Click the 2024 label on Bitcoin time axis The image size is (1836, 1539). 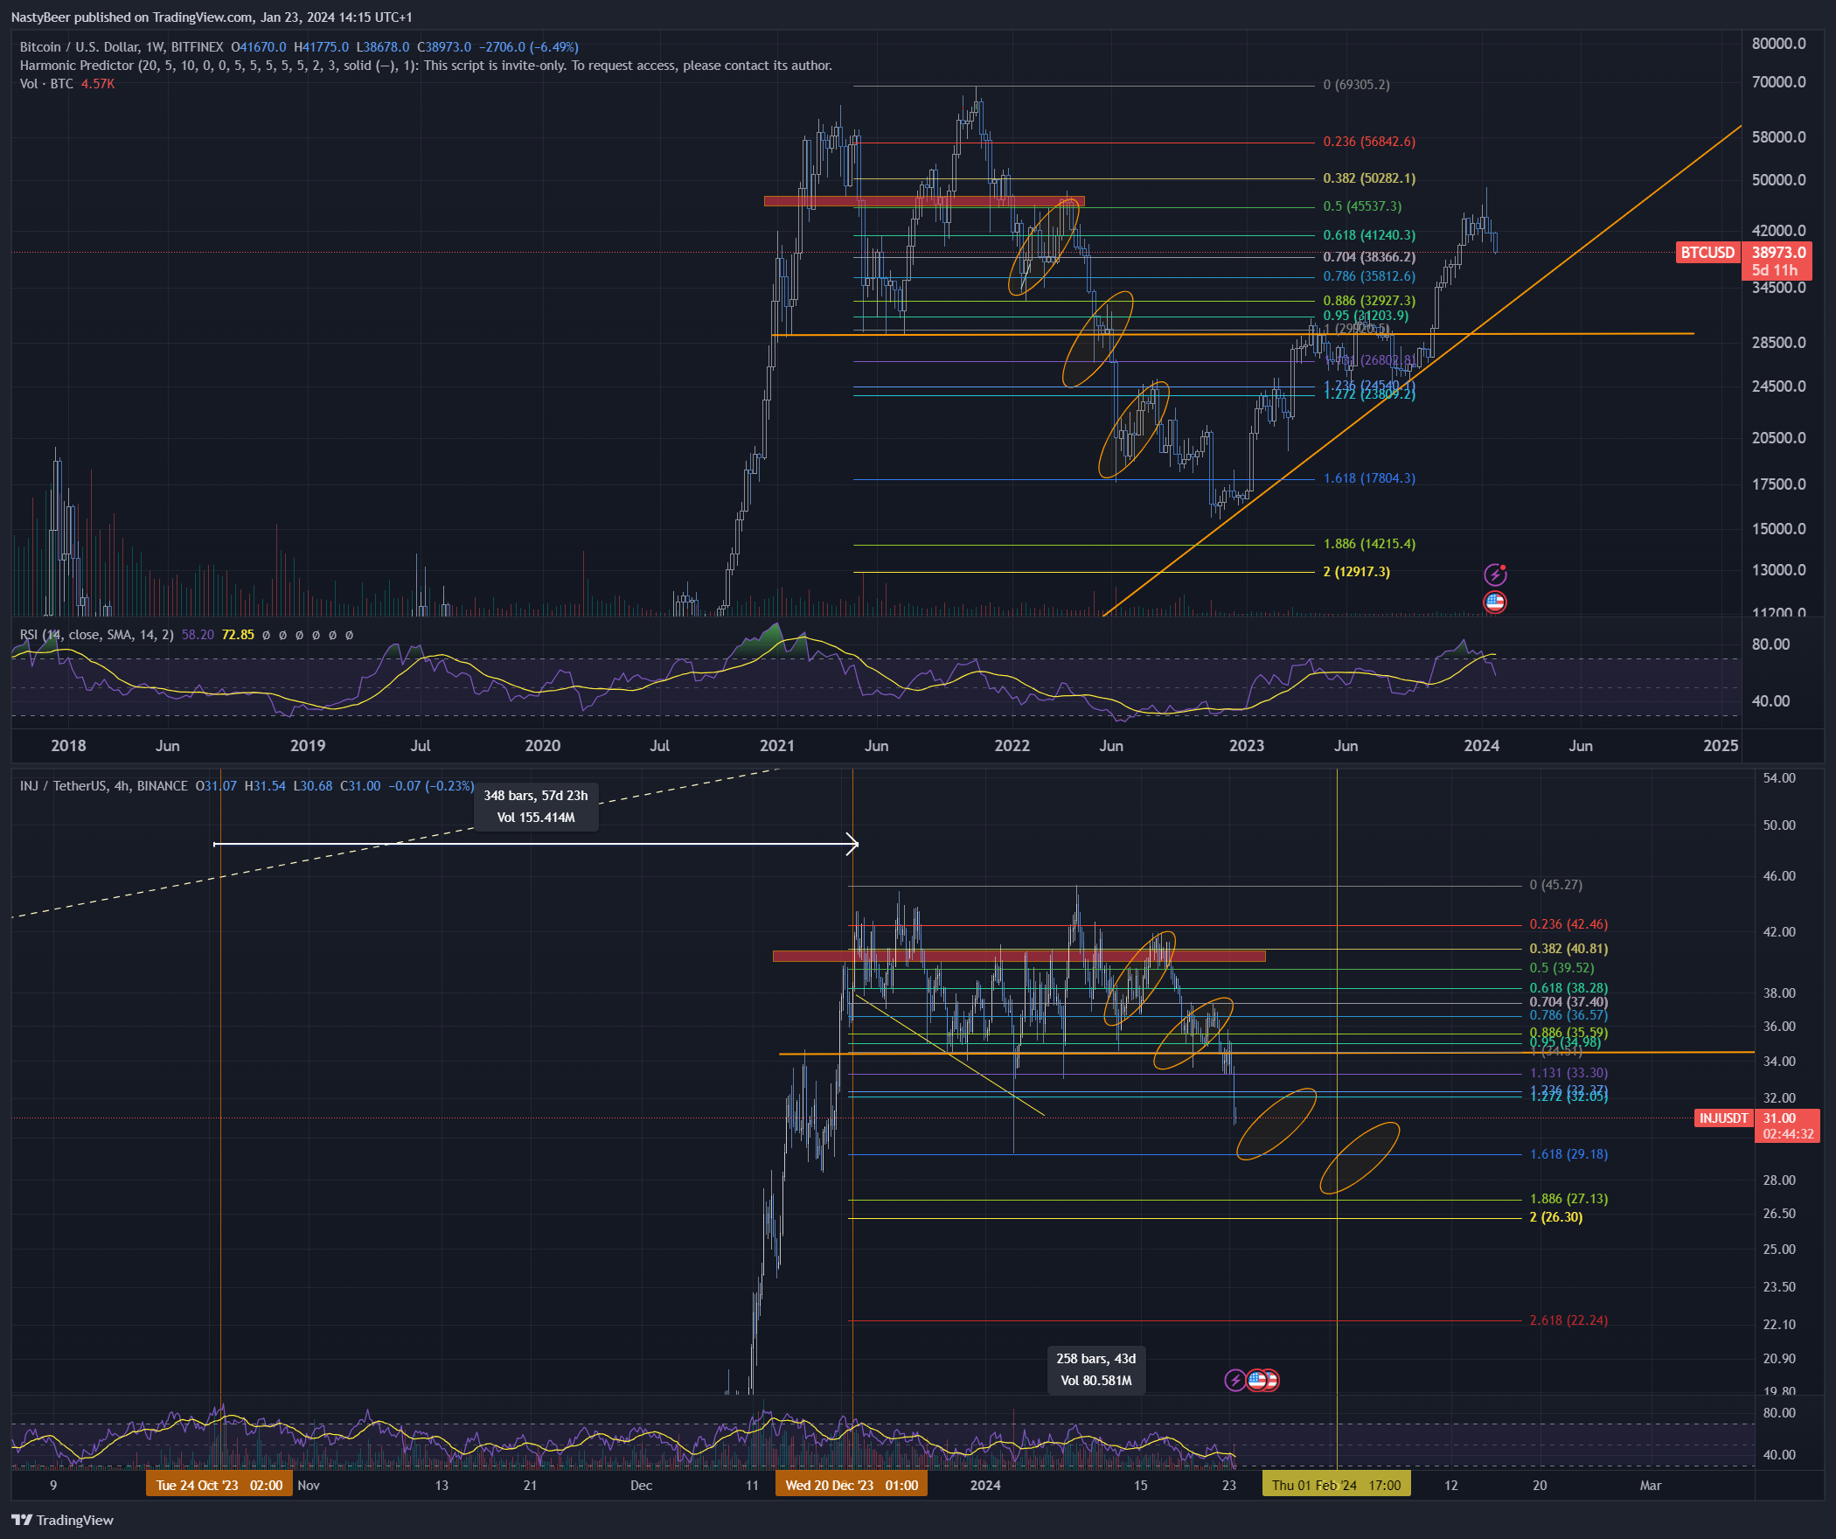(x=1481, y=746)
